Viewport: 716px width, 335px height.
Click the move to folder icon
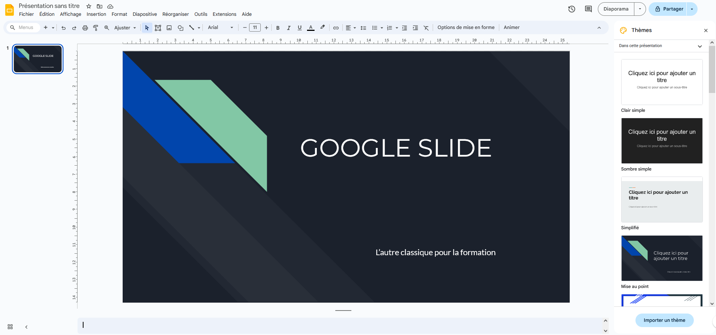click(x=100, y=6)
